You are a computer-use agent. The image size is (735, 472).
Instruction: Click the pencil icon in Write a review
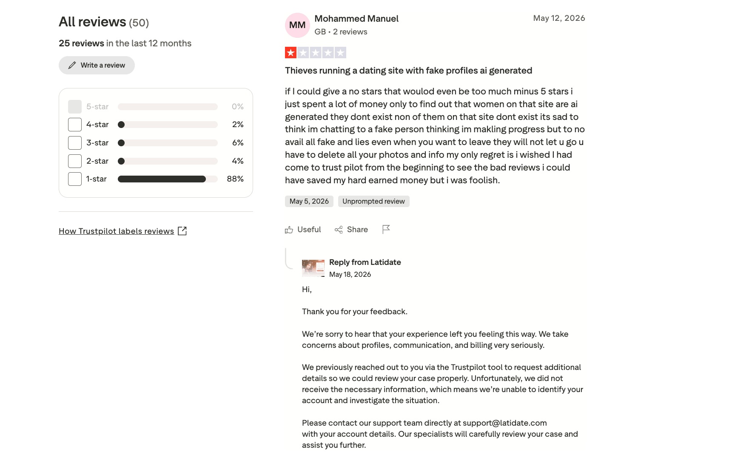[x=72, y=65]
